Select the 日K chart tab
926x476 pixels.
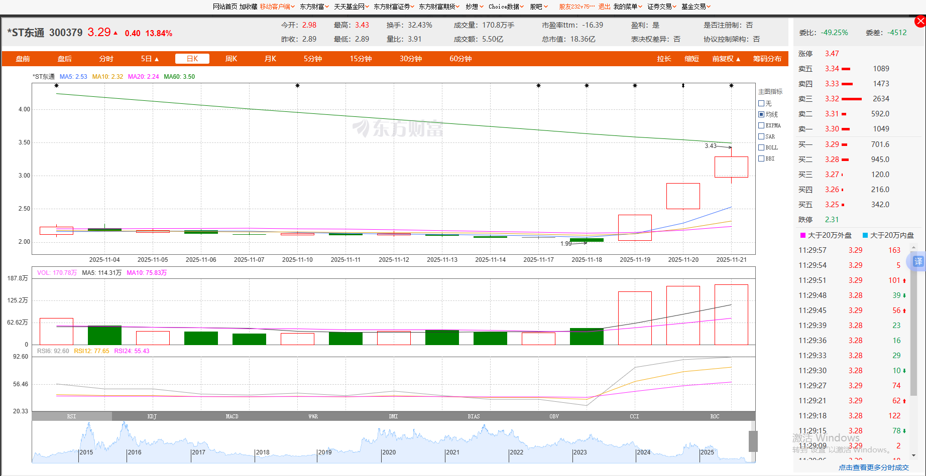[x=192, y=59]
